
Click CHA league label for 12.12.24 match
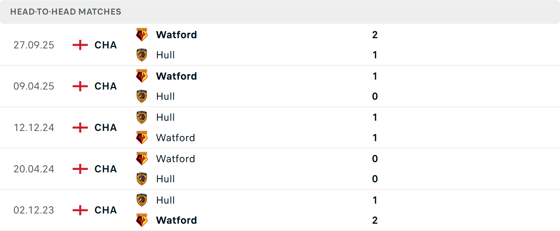[106, 127]
